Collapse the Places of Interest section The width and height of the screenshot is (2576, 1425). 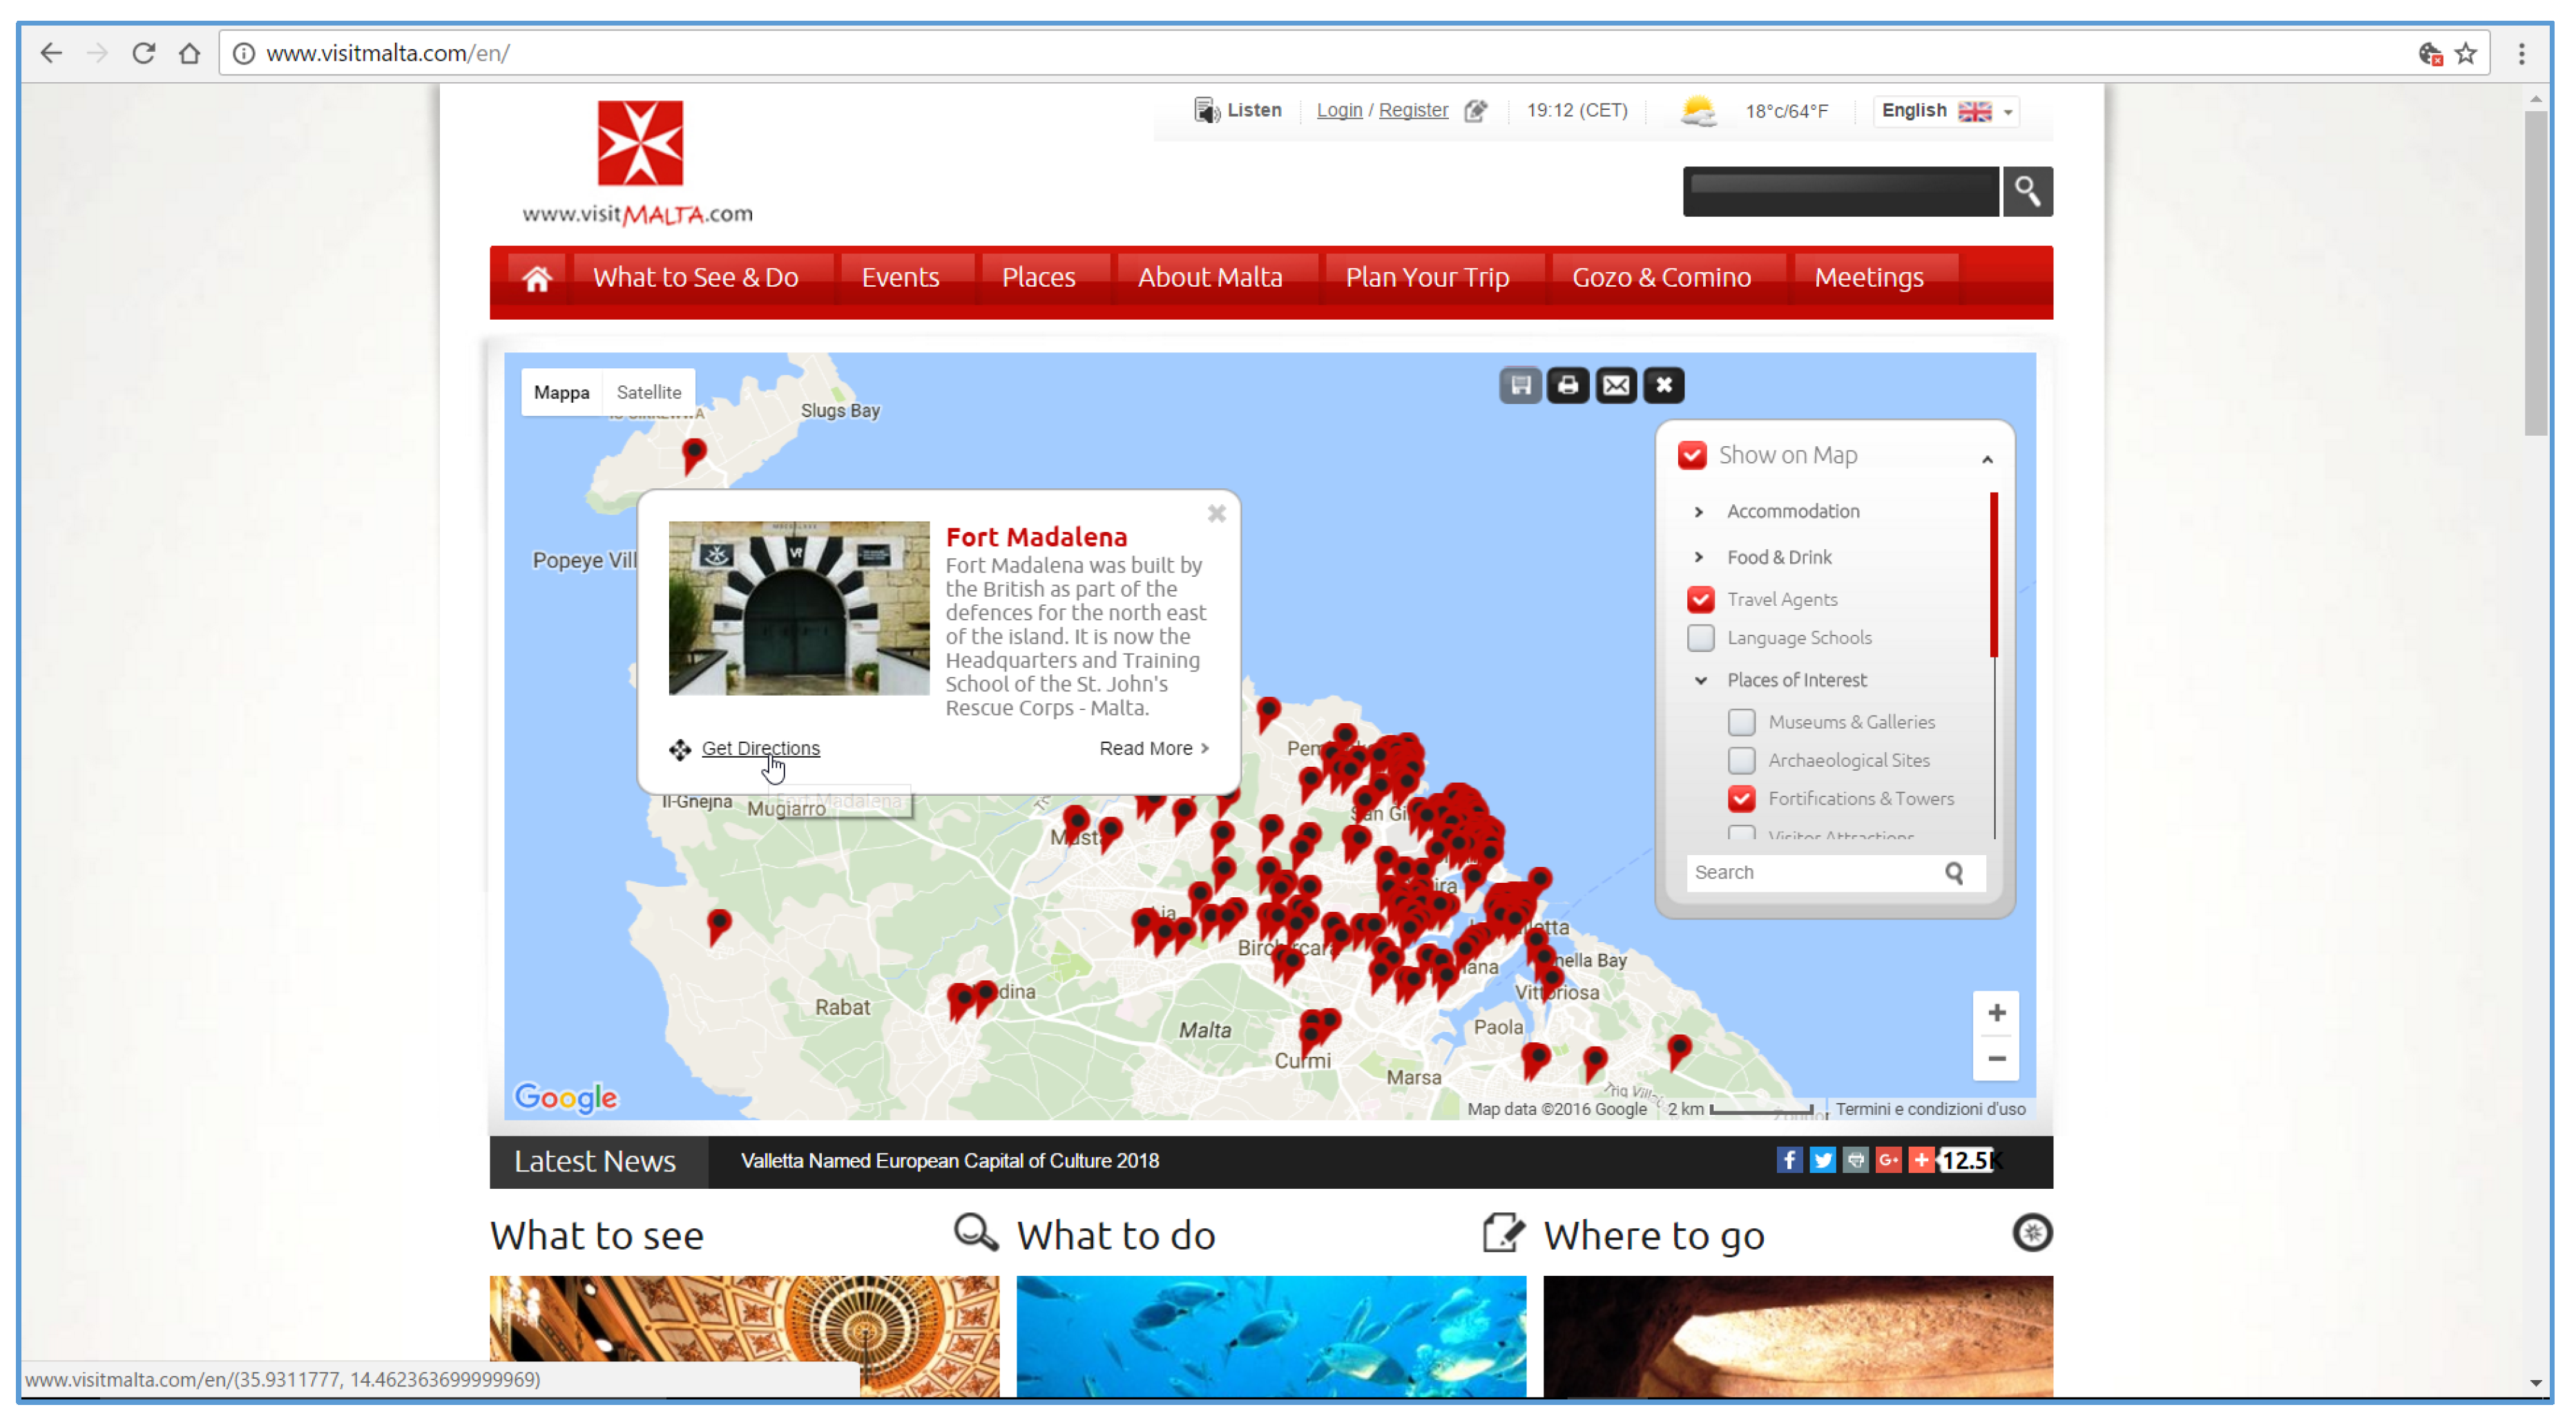click(1700, 680)
